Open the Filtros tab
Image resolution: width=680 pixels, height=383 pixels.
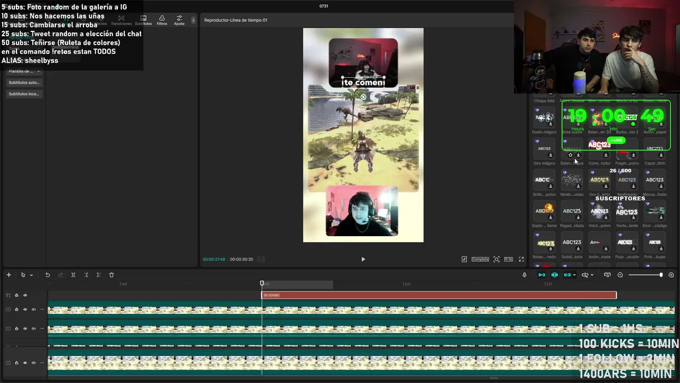tap(162, 20)
